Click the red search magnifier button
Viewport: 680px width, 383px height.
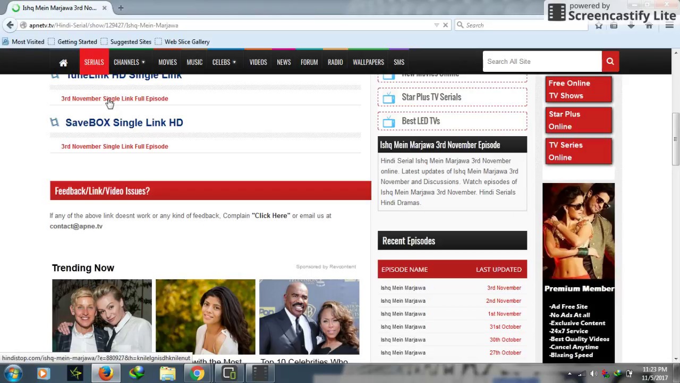tap(610, 61)
